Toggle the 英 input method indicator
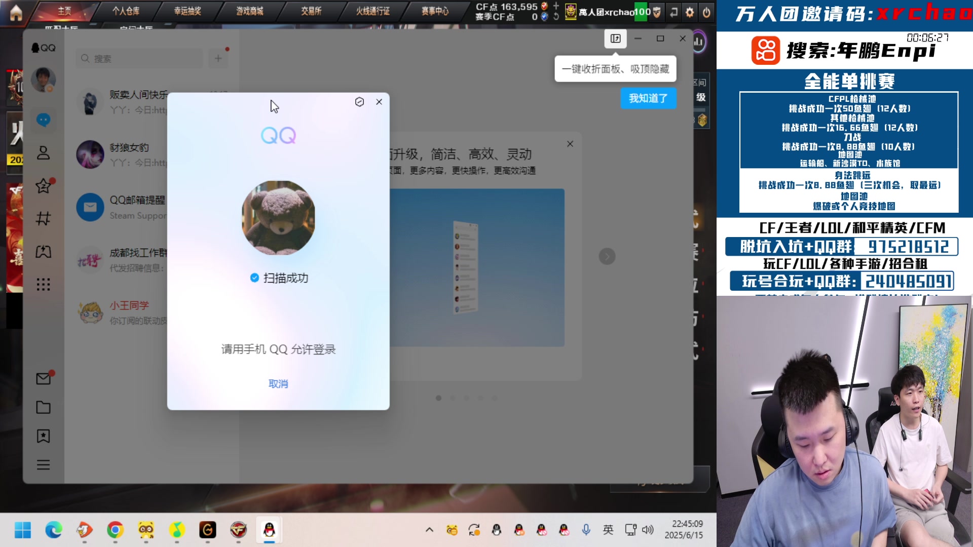Screen dimensions: 973x547 pos(608,530)
